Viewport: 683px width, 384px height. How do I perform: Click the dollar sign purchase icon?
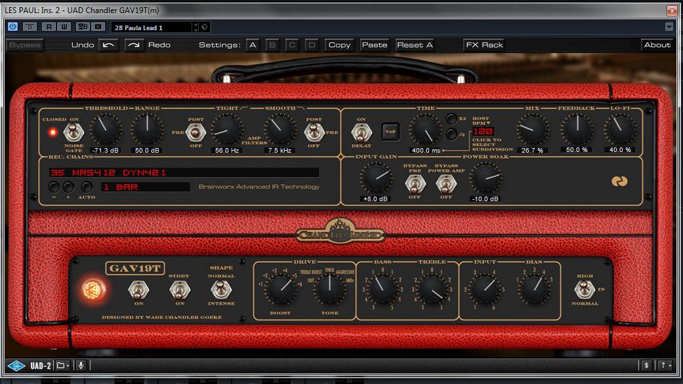click(646, 365)
